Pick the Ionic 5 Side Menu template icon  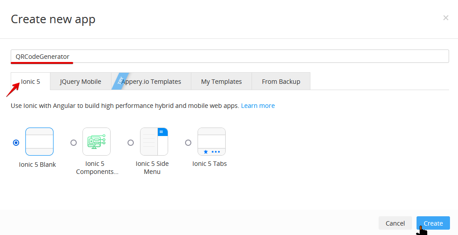(x=154, y=142)
